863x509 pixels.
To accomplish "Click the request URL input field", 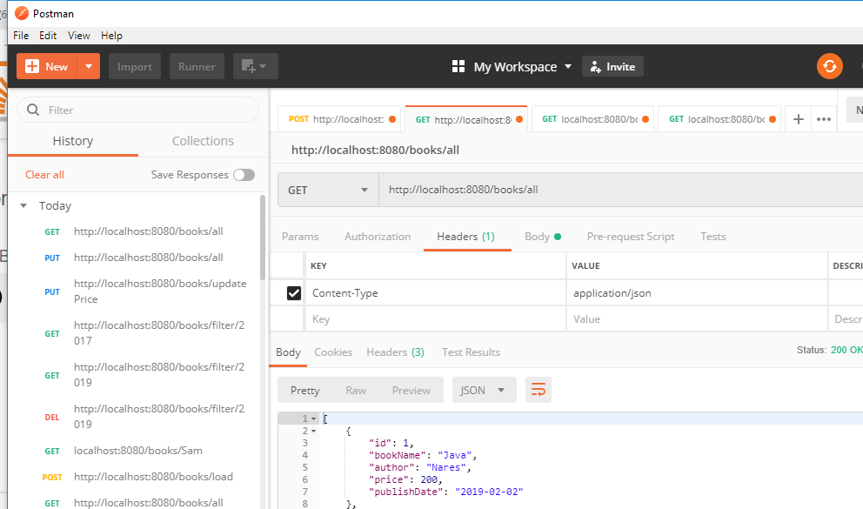I will click(x=621, y=190).
